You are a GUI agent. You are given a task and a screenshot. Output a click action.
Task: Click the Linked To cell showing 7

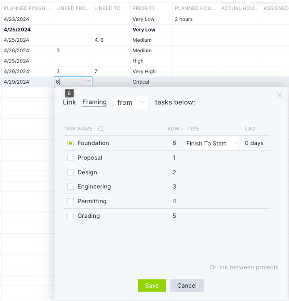click(111, 72)
